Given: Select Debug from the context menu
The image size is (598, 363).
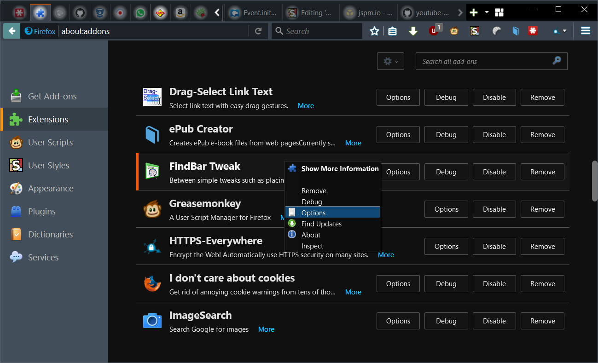Looking at the screenshot, I should coord(333,202).
